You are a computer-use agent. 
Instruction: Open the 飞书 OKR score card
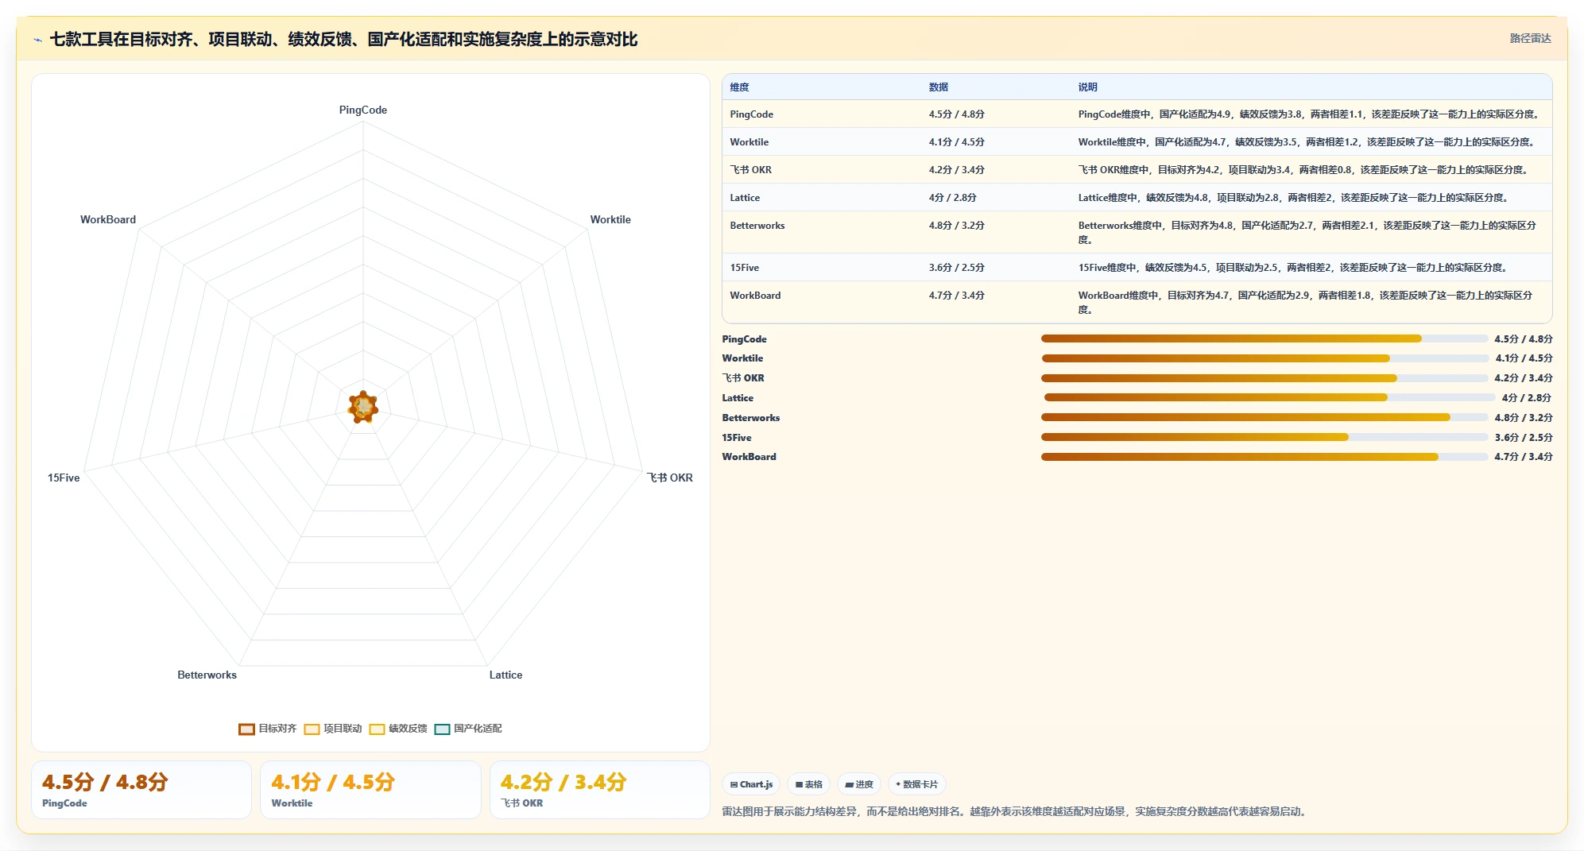(x=600, y=790)
